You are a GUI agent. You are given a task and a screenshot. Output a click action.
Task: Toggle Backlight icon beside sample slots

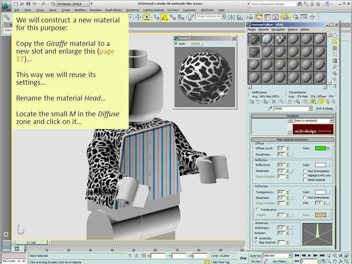[x=335, y=42]
